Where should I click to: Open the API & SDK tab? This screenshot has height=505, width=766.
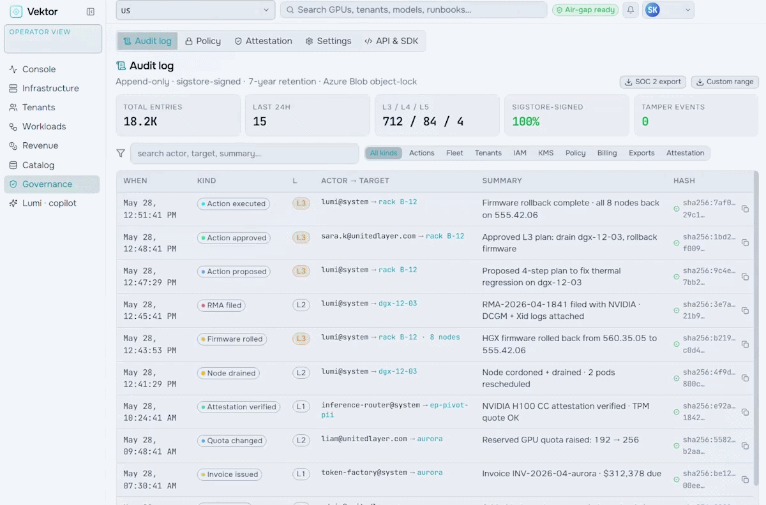391,41
